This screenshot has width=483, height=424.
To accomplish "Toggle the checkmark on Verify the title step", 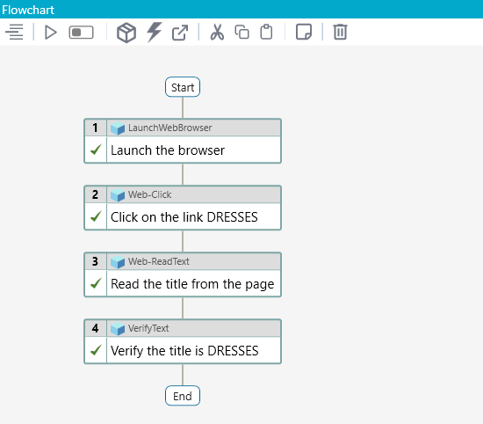I will click(x=96, y=350).
